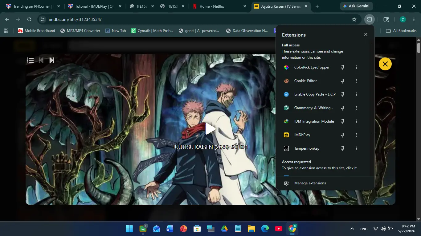Image resolution: width=421 pixels, height=236 pixels.
Task: Show hidden system tray icons
Action: [352, 229]
